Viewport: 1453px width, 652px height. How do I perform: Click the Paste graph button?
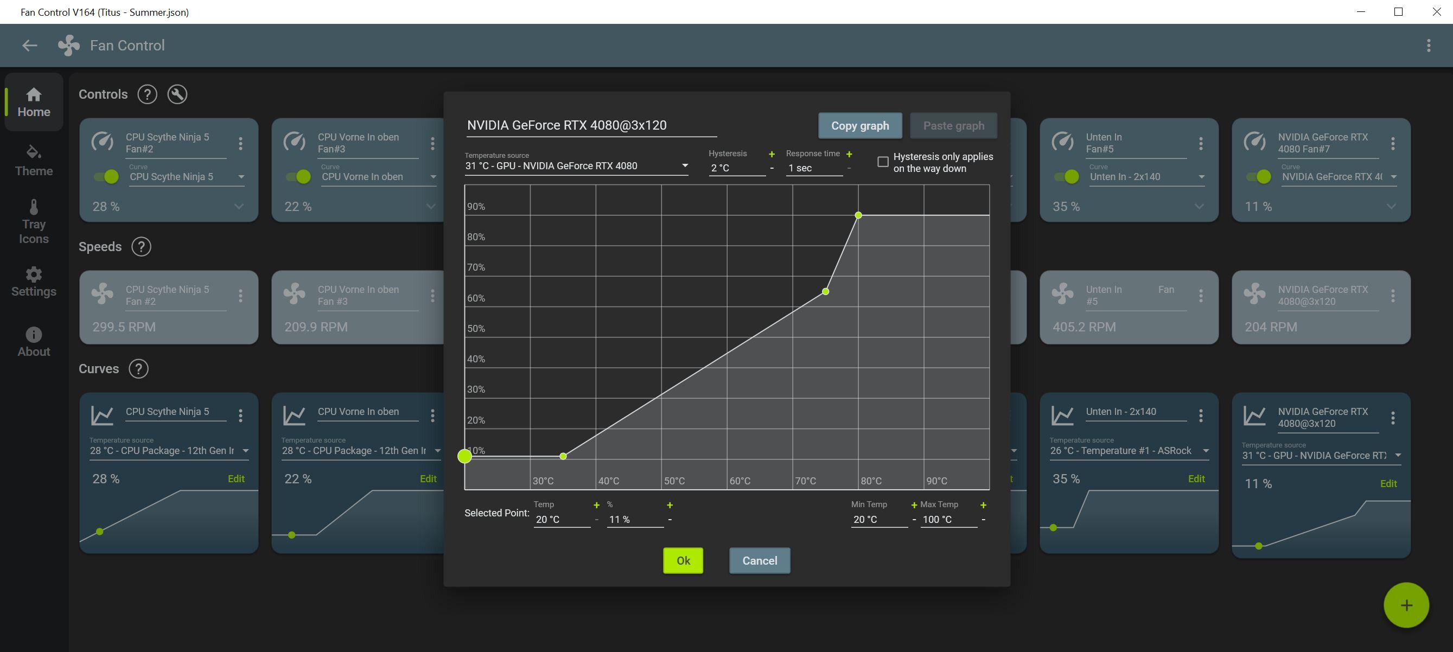coord(953,126)
